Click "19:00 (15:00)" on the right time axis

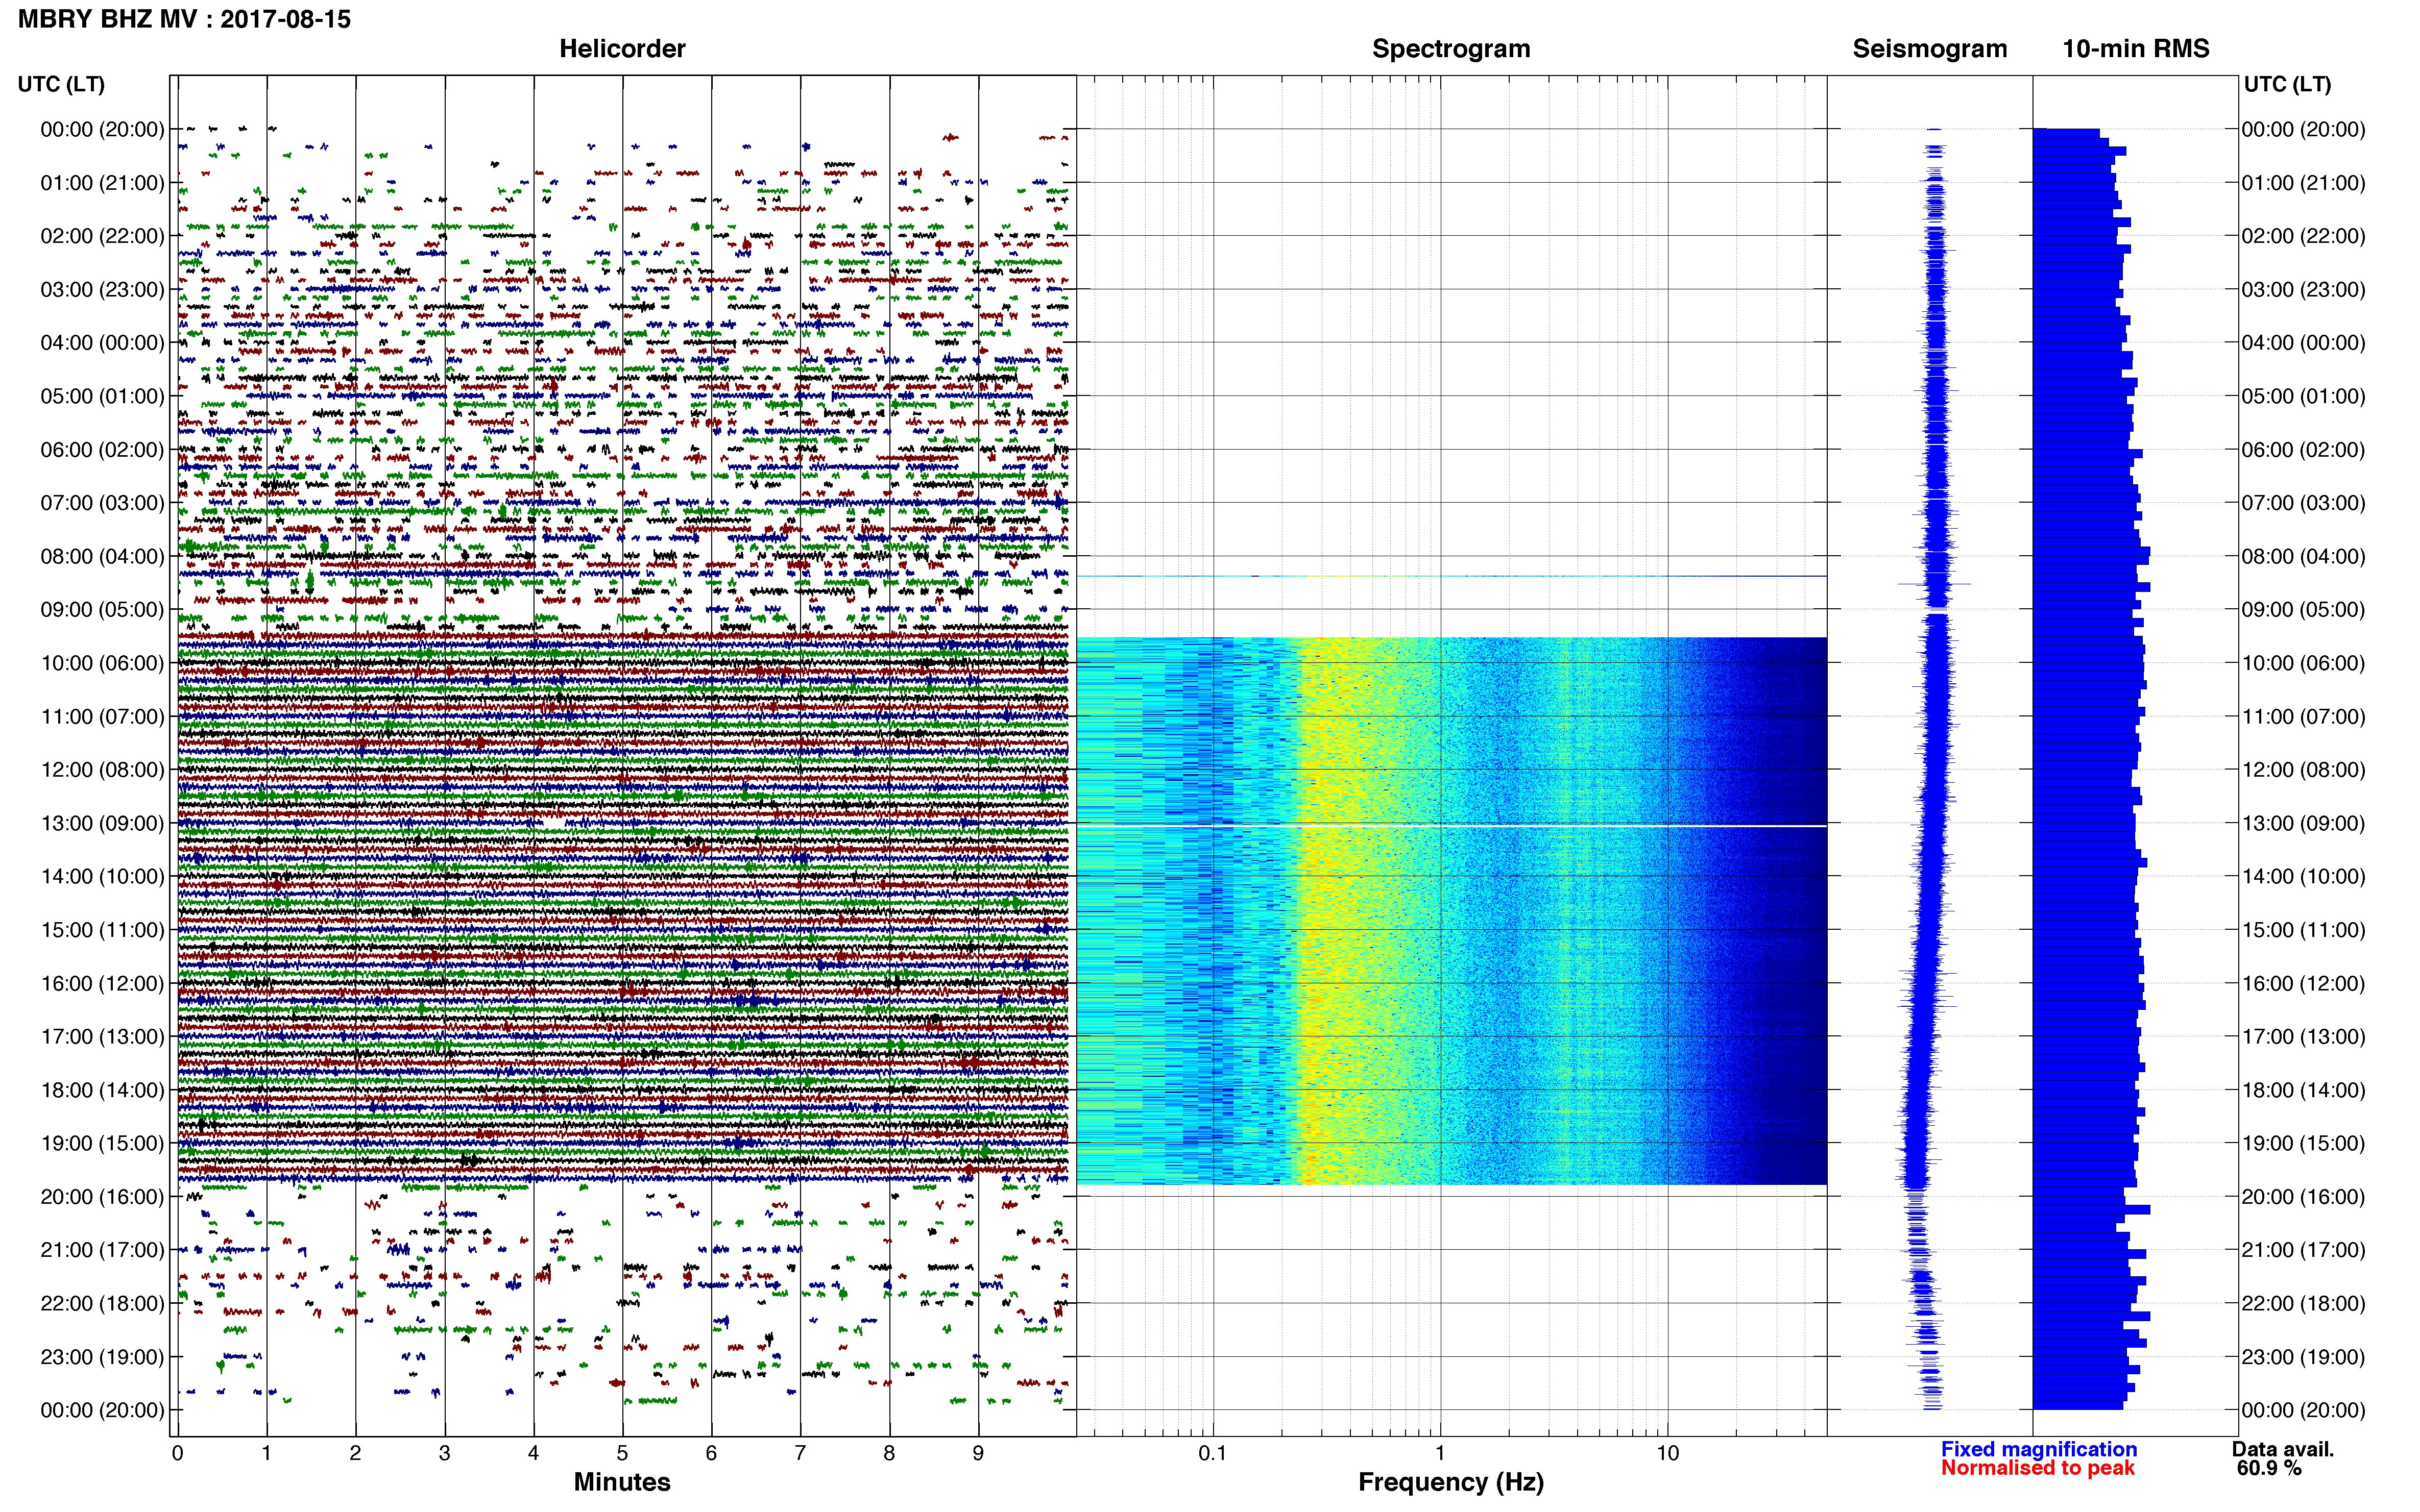tap(2303, 1143)
